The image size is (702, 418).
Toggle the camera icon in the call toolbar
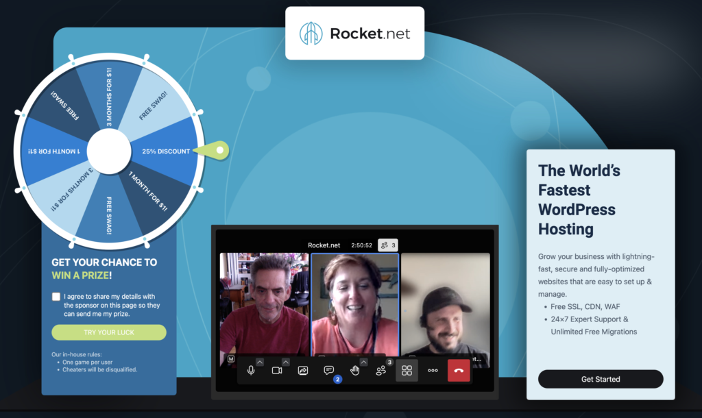pyautogui.click(x=277, y=371)
